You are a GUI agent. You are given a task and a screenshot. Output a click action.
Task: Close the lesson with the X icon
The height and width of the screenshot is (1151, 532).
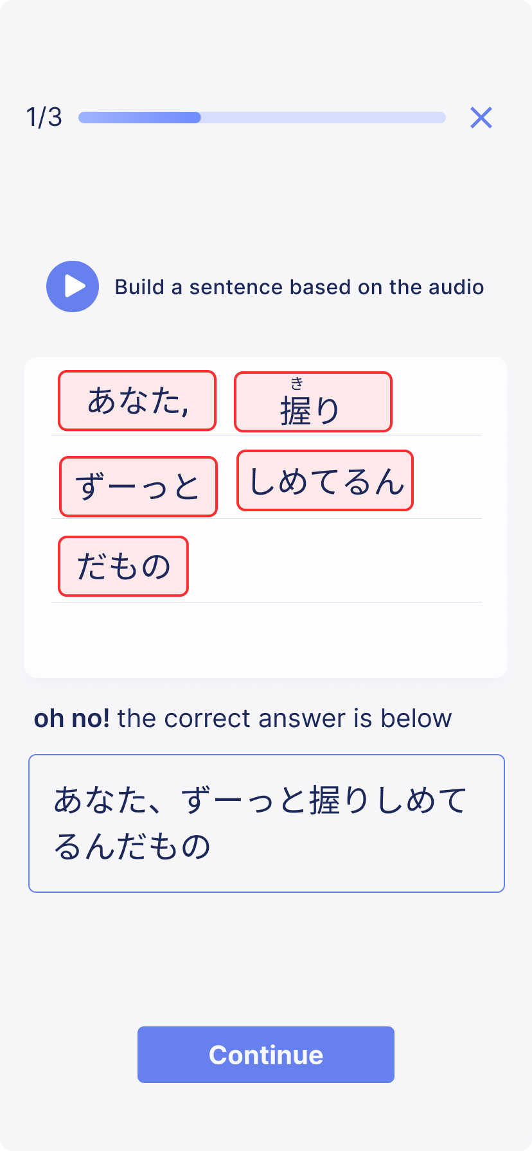tap(481, 118)
